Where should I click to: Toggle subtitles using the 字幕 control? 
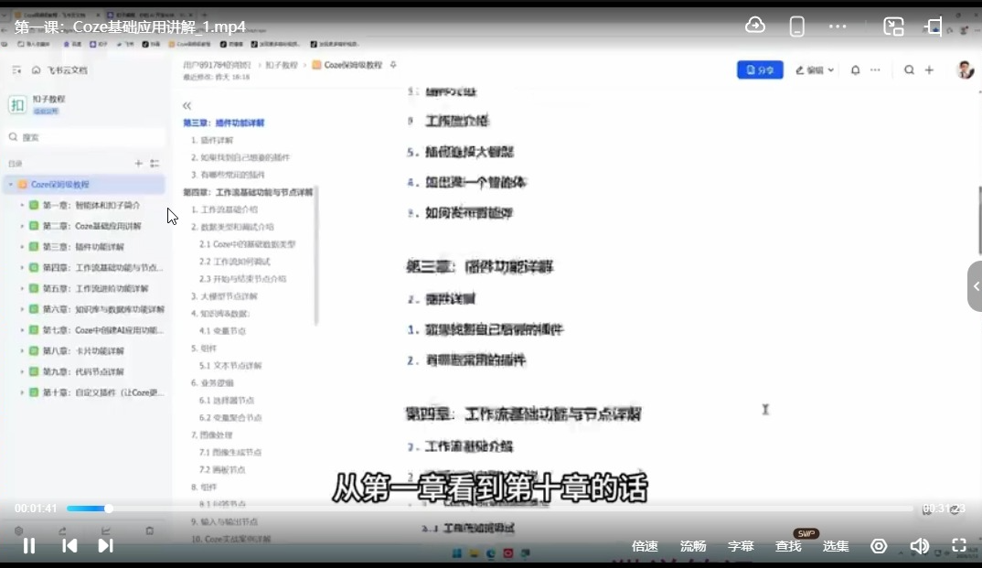point(740,545)
